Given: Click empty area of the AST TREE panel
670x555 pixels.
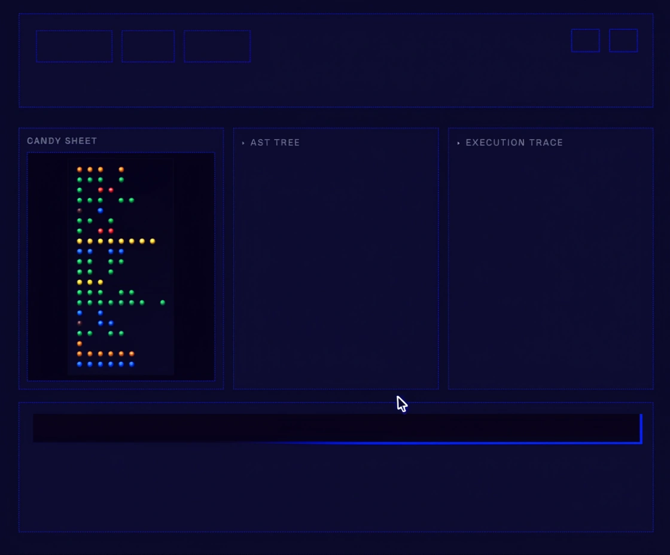Looking at the screenshot, I should (x=335, y=269).
